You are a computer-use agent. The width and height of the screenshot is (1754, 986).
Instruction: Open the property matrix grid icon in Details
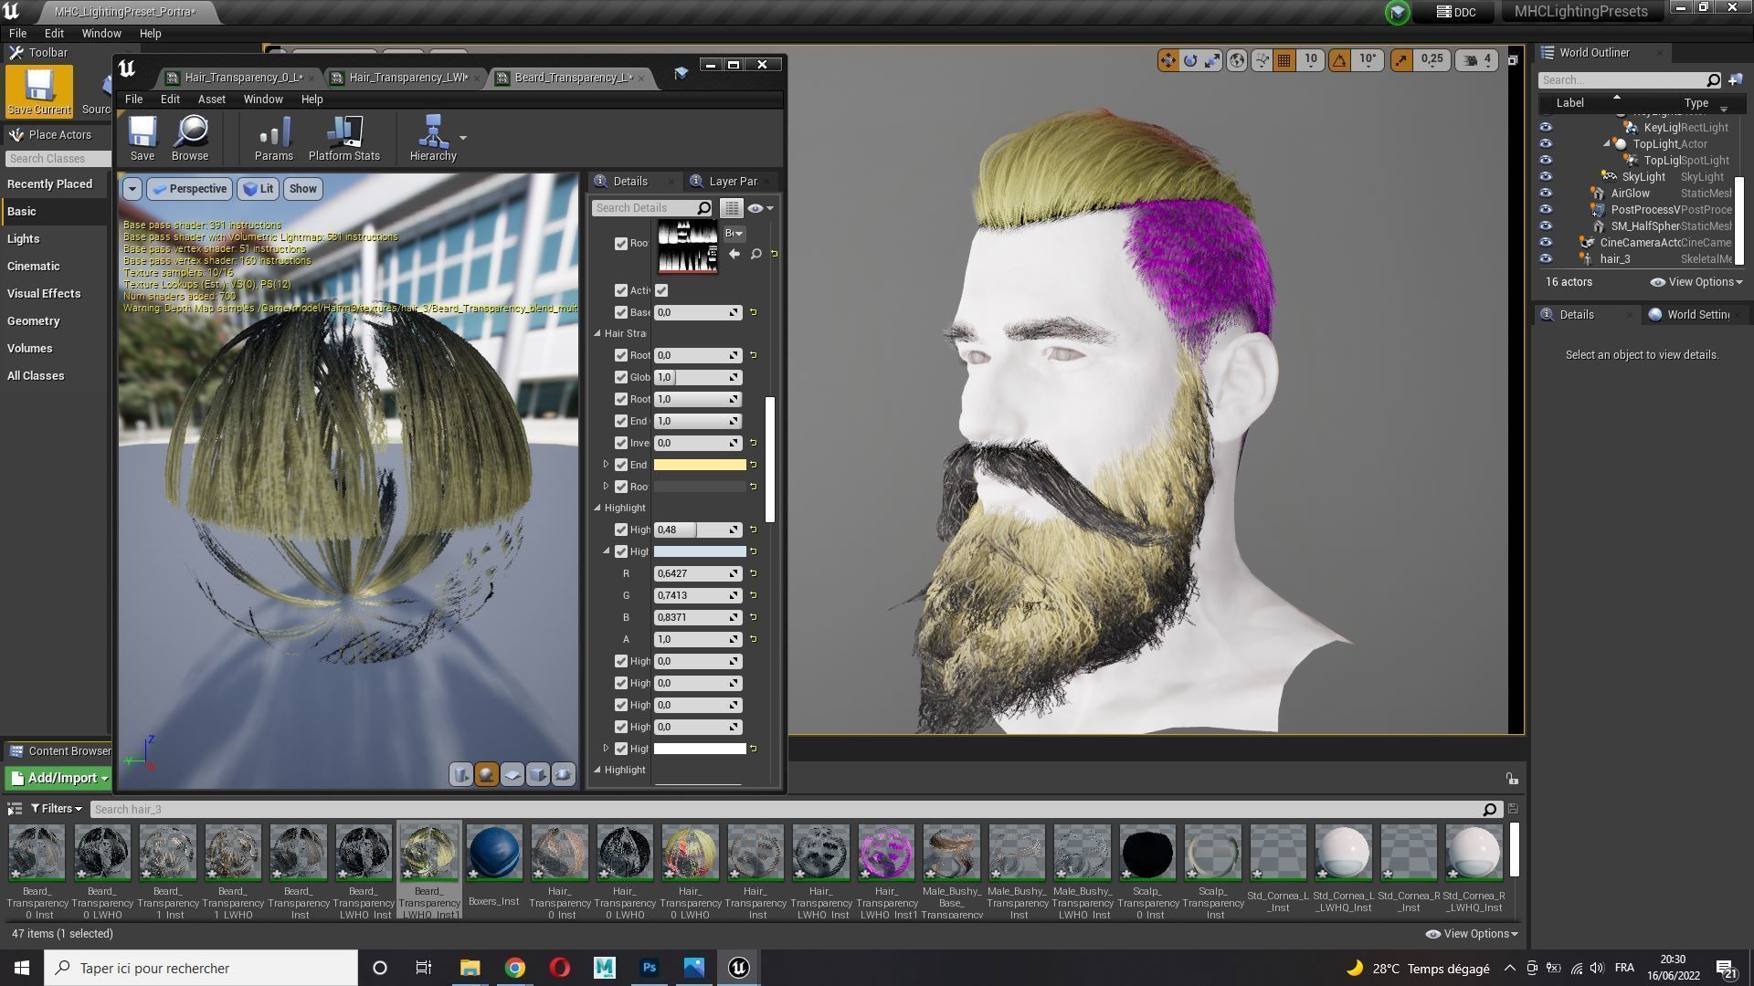[x=732, y=208]
